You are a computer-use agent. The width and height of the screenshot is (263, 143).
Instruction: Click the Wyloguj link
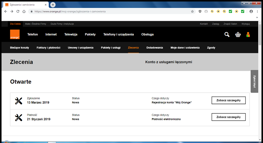(245, 24)
